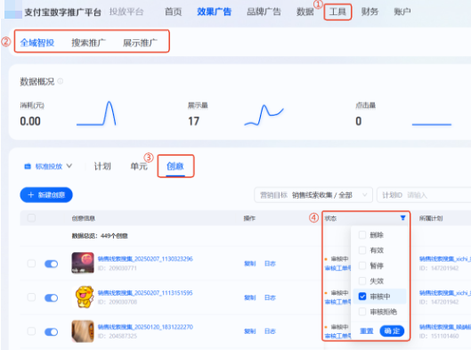Open the 工具 top menu
The width and height of the screenshot is (471, 350).
point(337,12)
